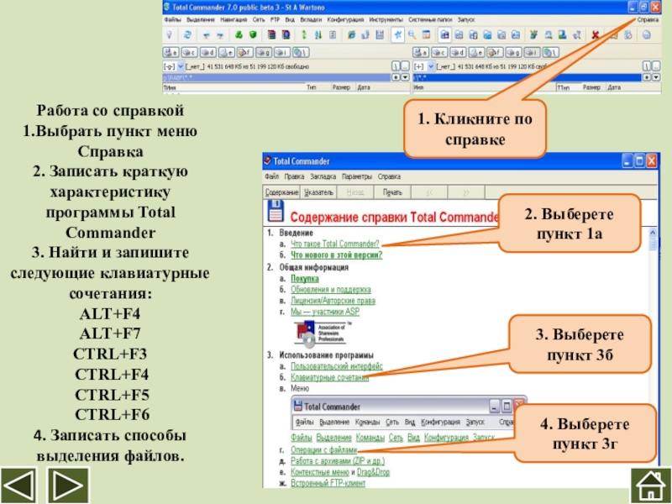Open link Встроенный FTP-клиент

(x=328, y=483)
